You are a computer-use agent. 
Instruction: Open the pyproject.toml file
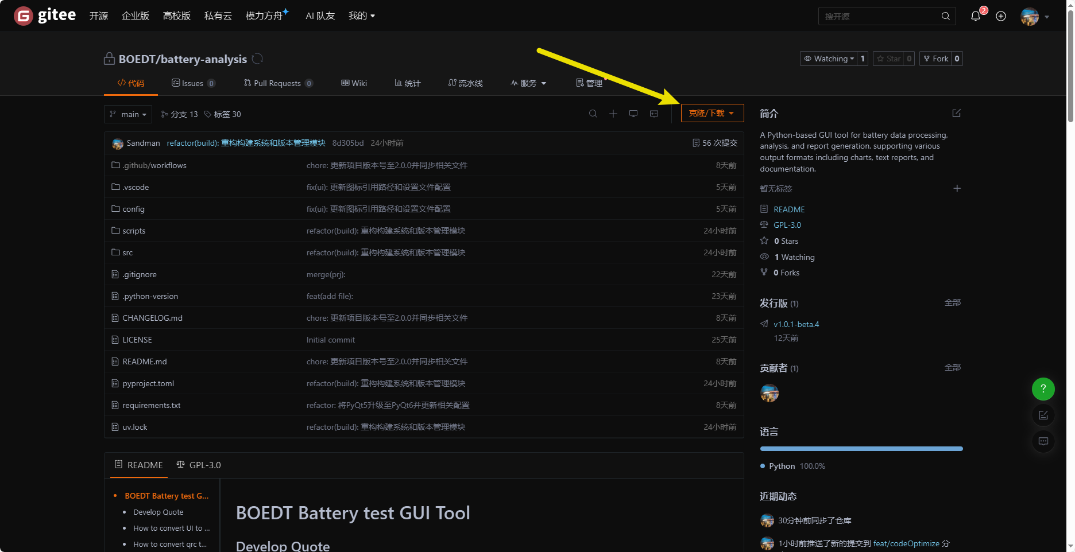(148, 383)
